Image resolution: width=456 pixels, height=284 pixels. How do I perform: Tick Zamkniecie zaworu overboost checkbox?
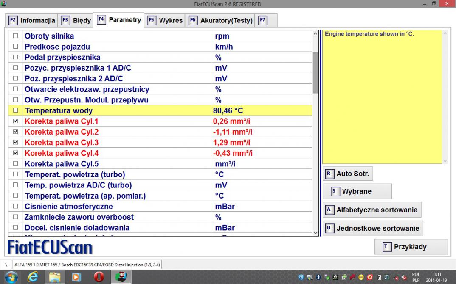15,217
